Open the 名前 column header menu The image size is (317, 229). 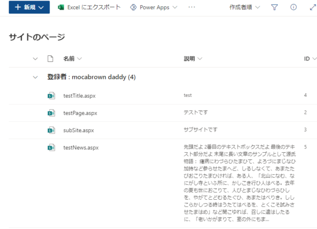click(x=73, y=58)
